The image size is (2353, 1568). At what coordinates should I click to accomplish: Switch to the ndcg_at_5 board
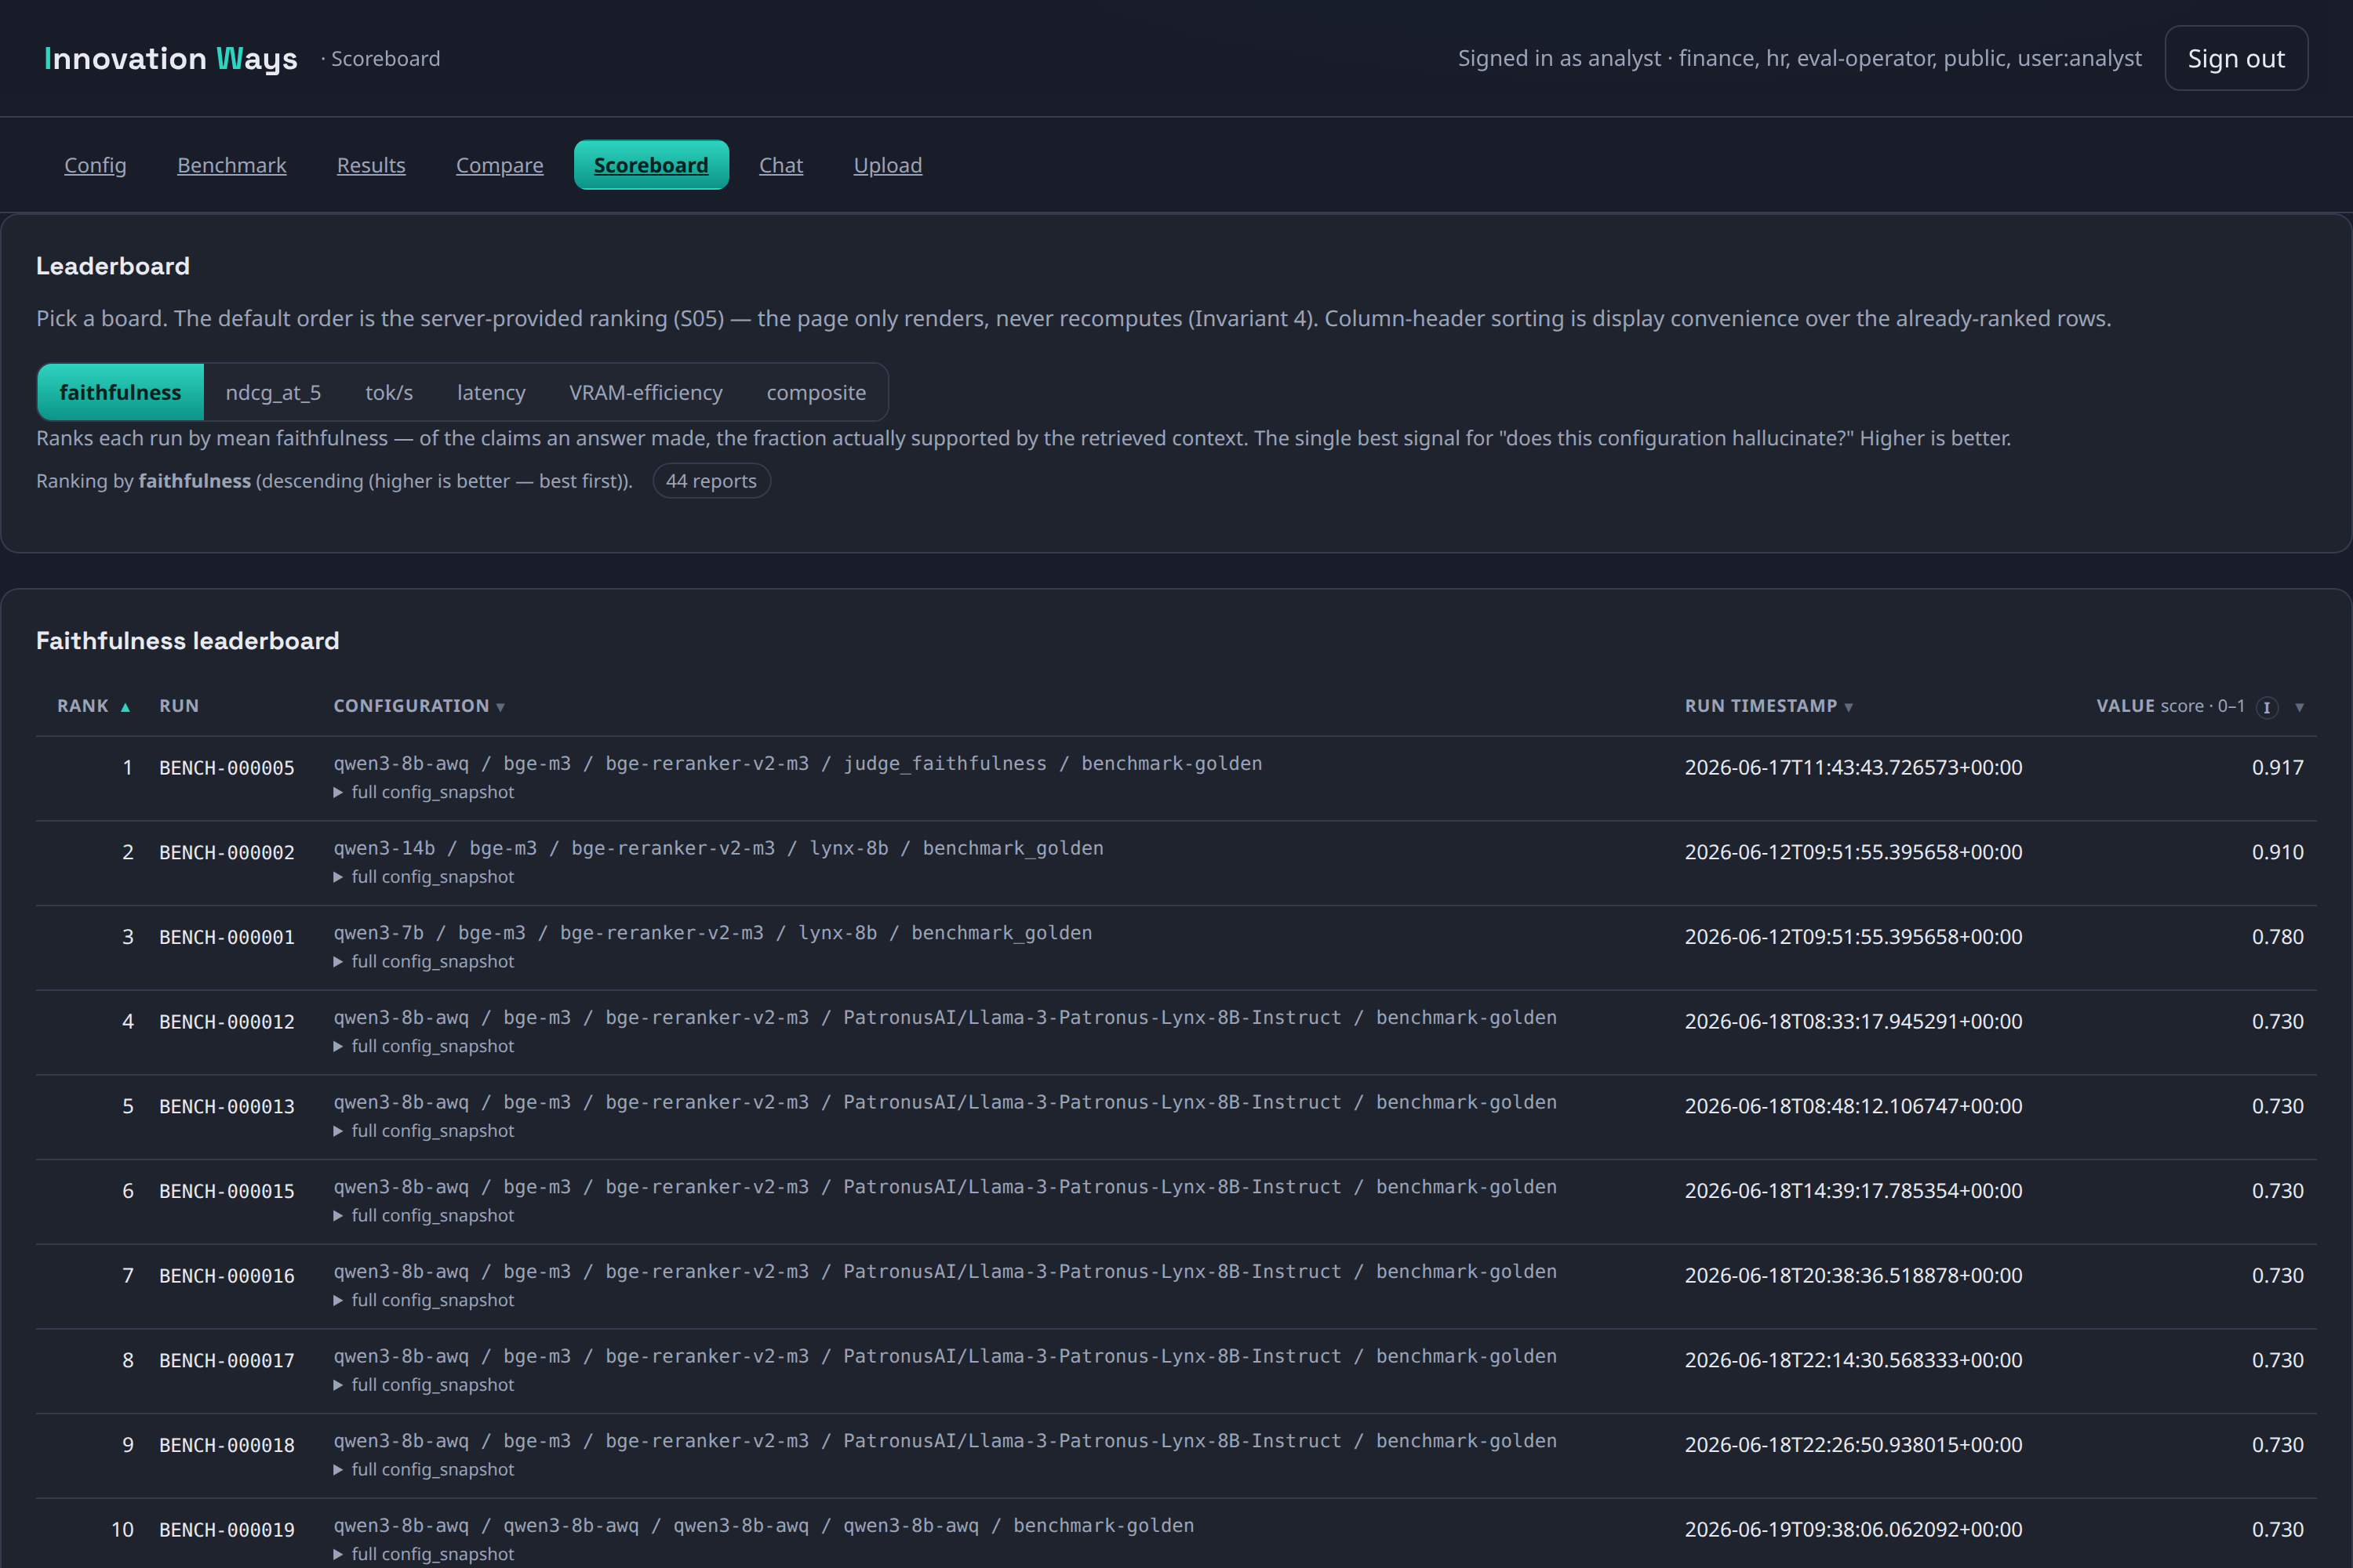click(273, 392)
